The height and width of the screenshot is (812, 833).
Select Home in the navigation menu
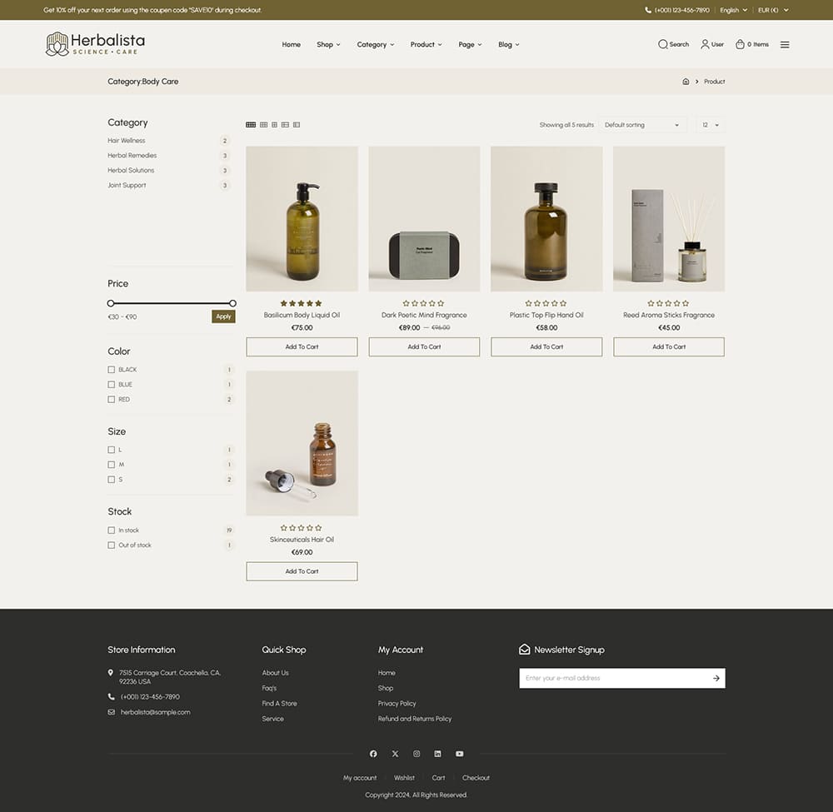291,44
